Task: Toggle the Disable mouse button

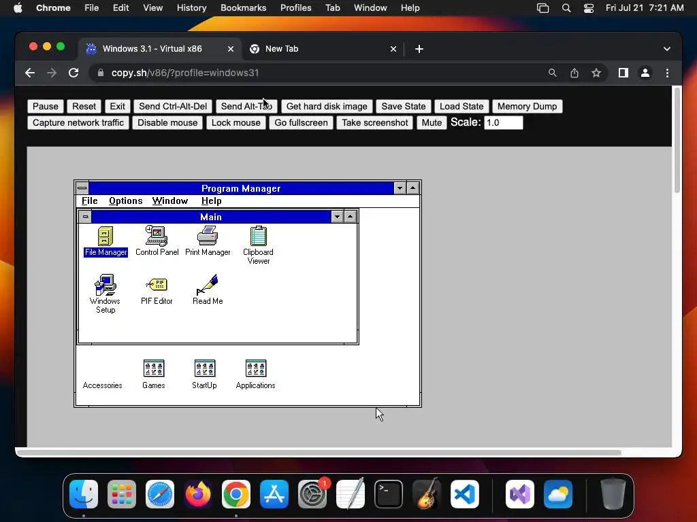Action: pyautogui.click(x=167, y=122)
